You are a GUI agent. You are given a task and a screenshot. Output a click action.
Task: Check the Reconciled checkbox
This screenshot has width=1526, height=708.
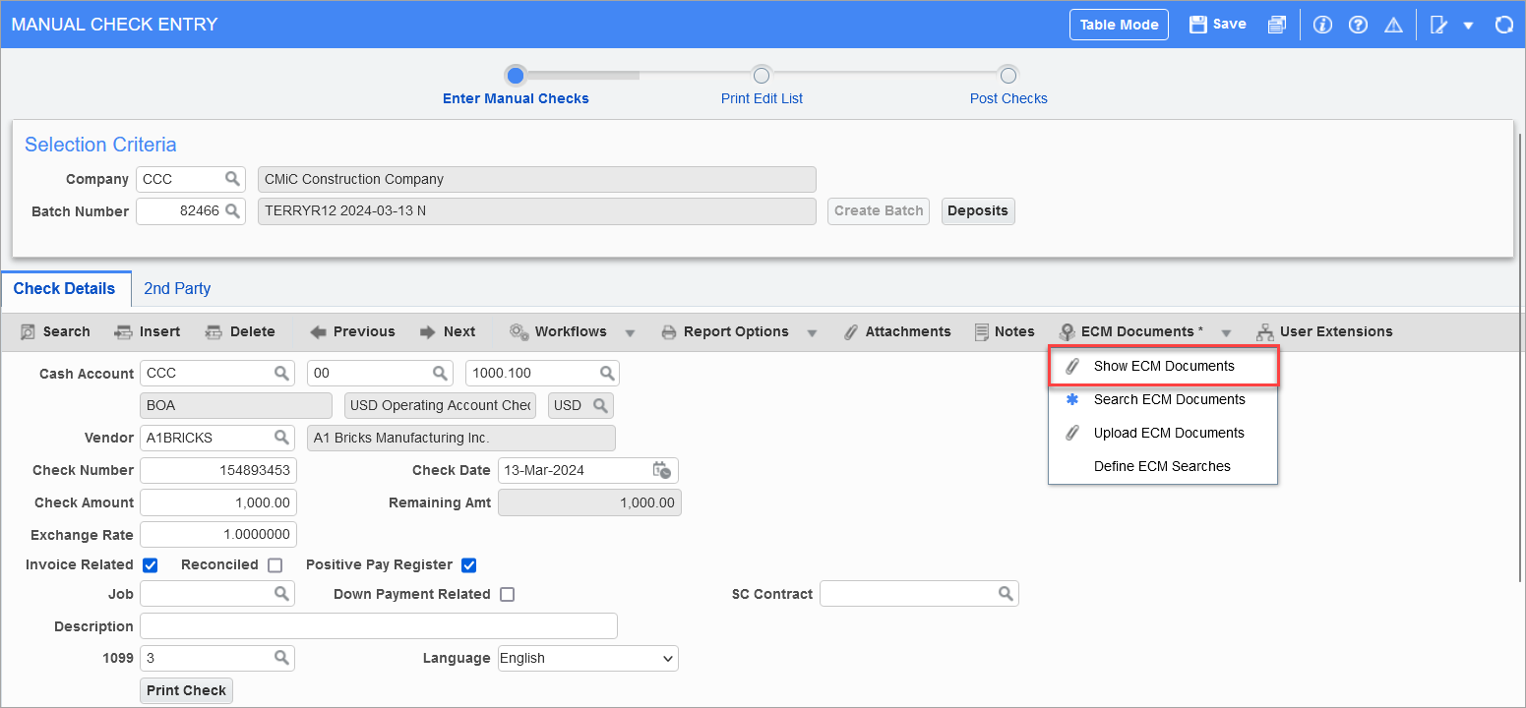pos(275,565)
